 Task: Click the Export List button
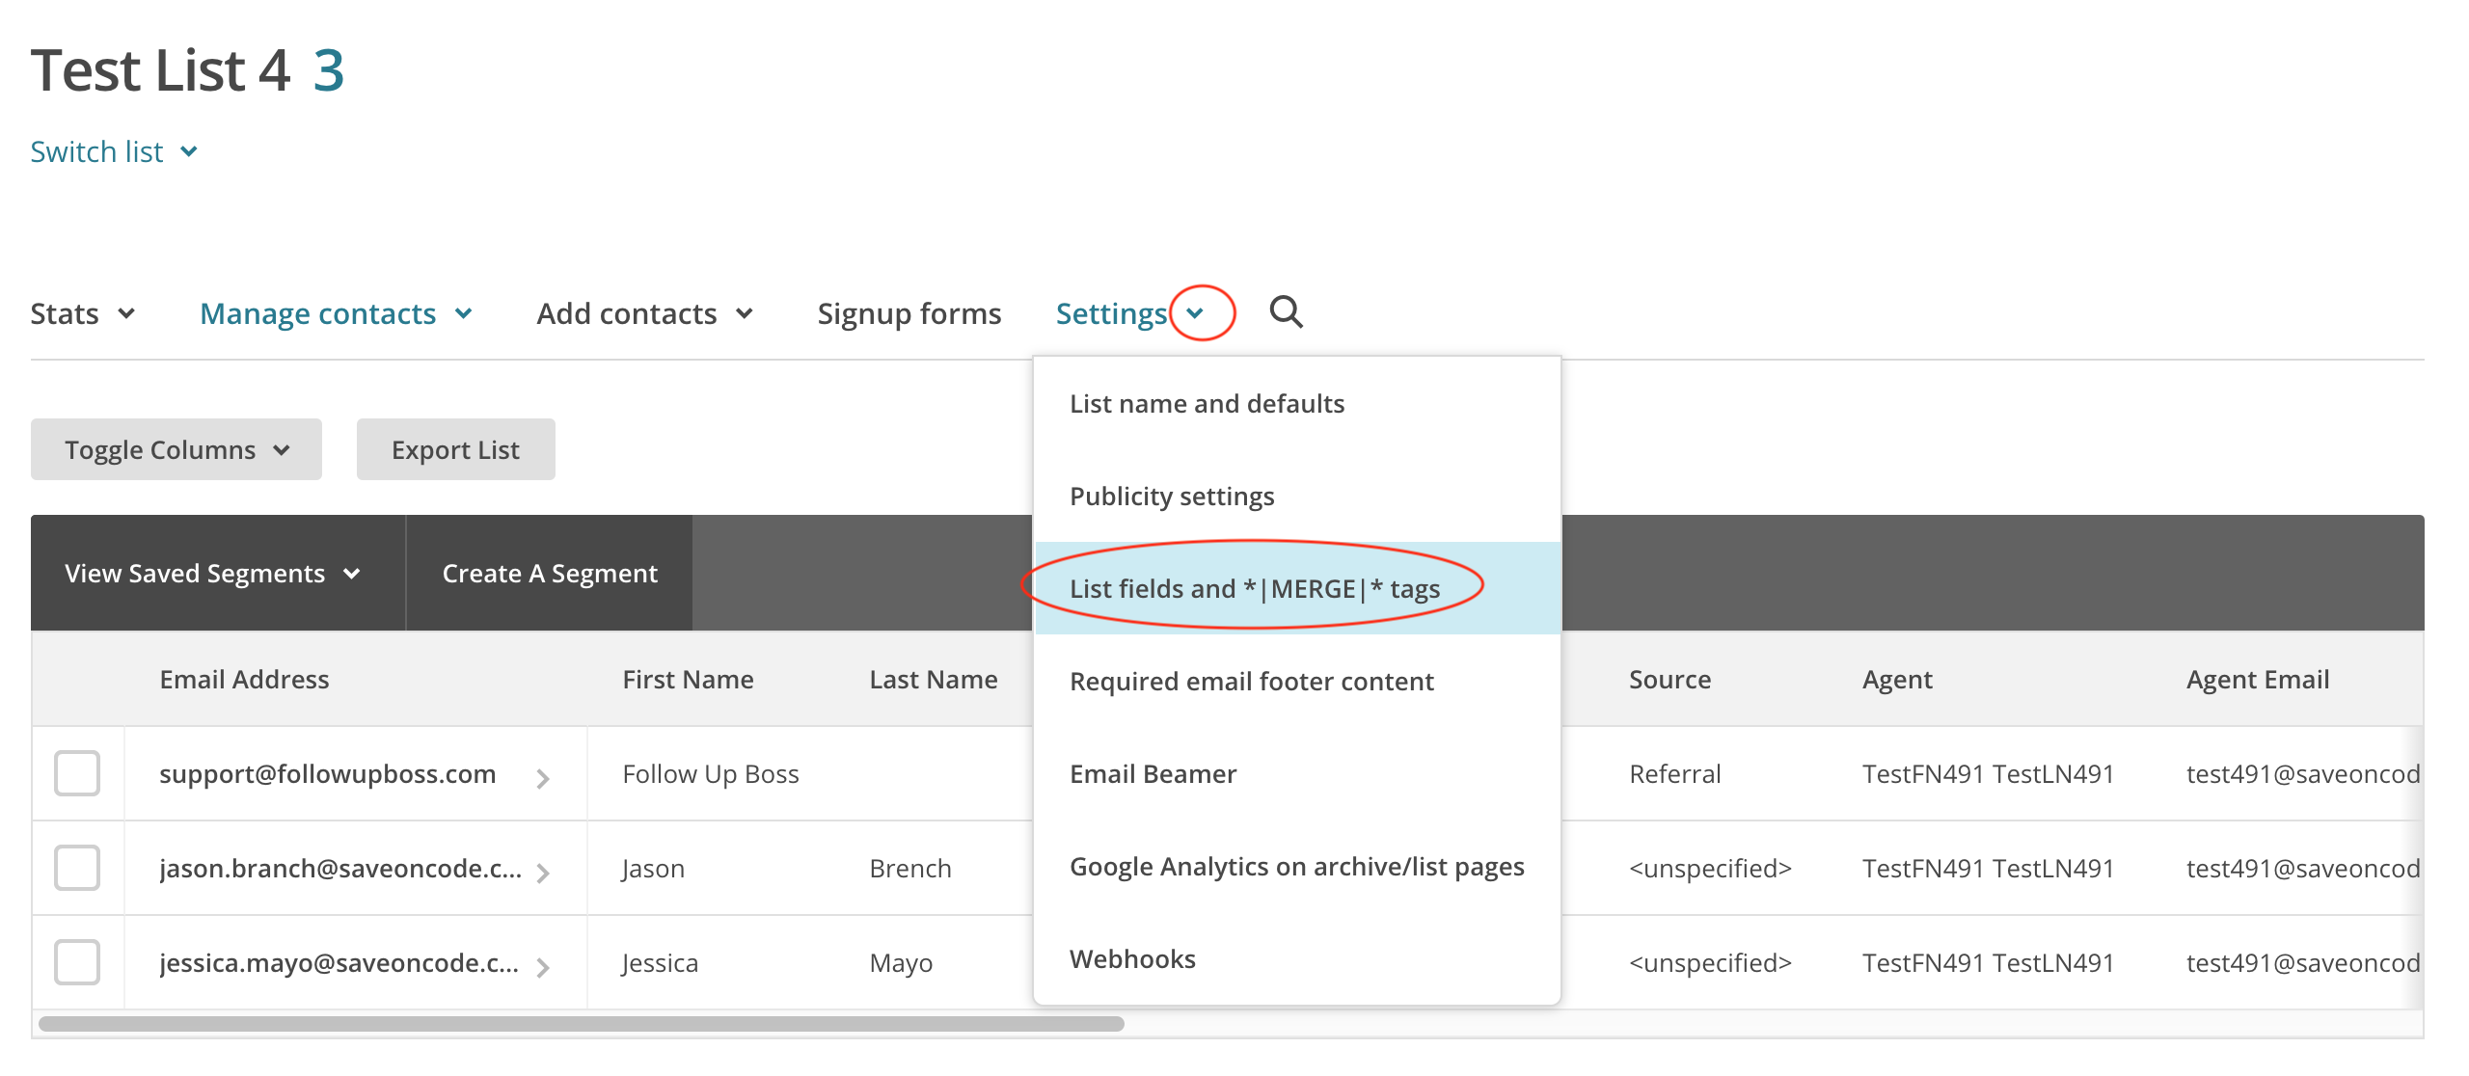455,449
